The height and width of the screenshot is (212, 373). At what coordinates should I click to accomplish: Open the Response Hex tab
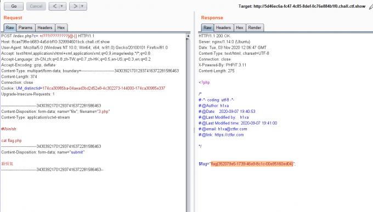[240, 27]
